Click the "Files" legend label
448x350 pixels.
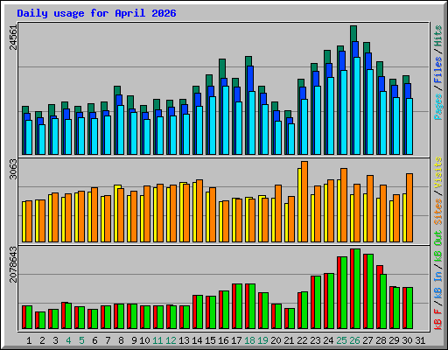(x=438, y=70)
